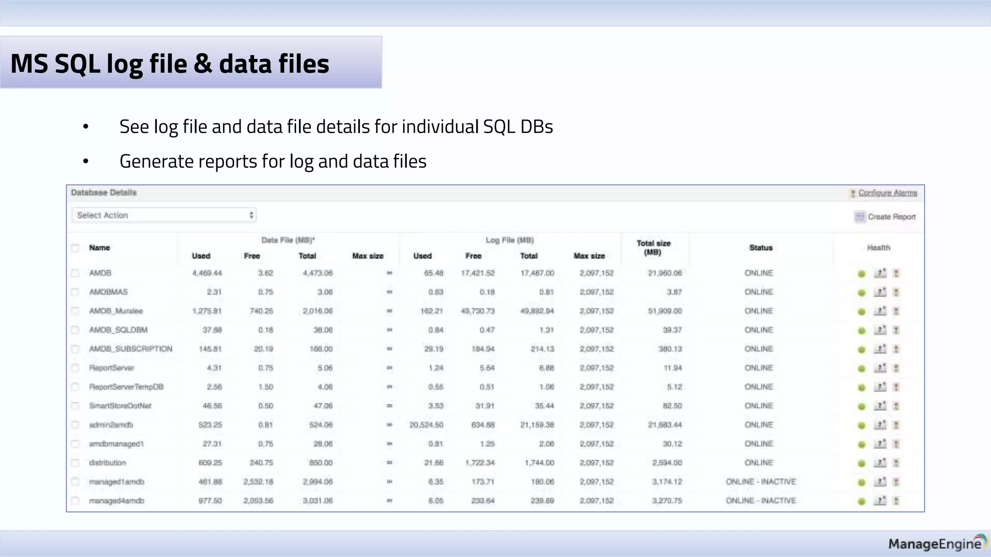Click the alarm configuration icon for ReportServer
Viewport: 991px width, 557px height.
(896, 368)
